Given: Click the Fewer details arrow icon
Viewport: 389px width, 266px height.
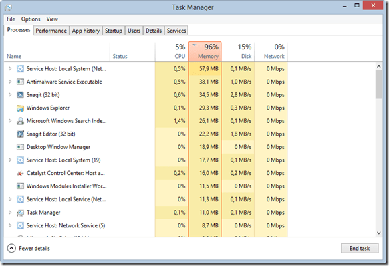Looking at the screenshot, I should click(11, 248).
